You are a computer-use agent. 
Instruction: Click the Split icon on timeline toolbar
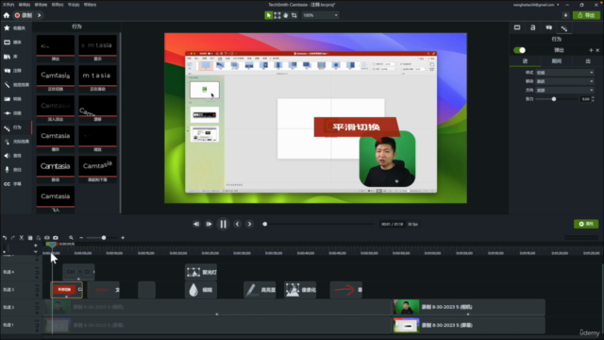47,238
